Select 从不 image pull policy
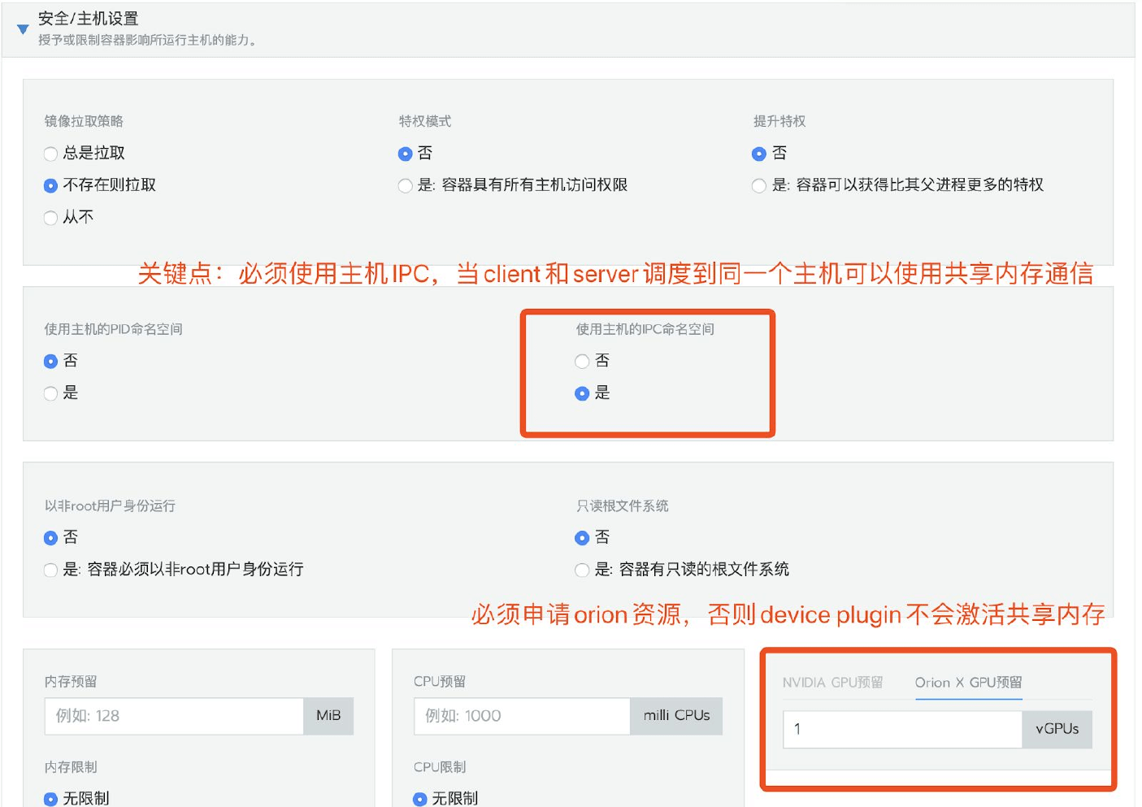Screen dimensions: 1142x807 point(50,218)
